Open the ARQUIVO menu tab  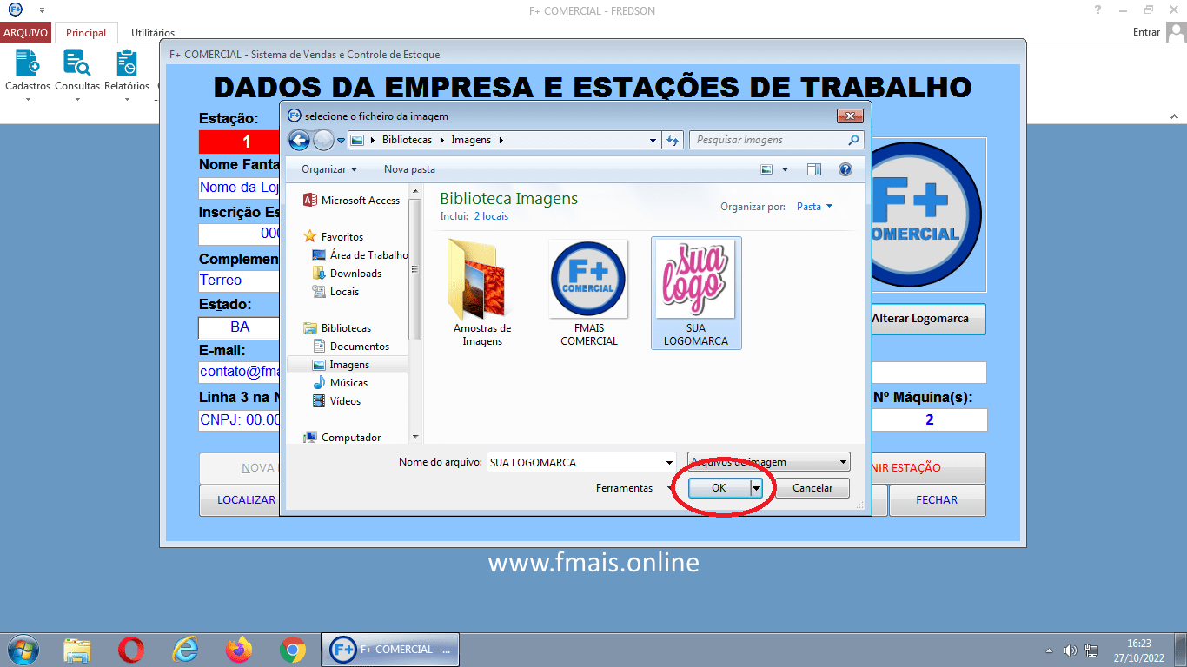25,33
